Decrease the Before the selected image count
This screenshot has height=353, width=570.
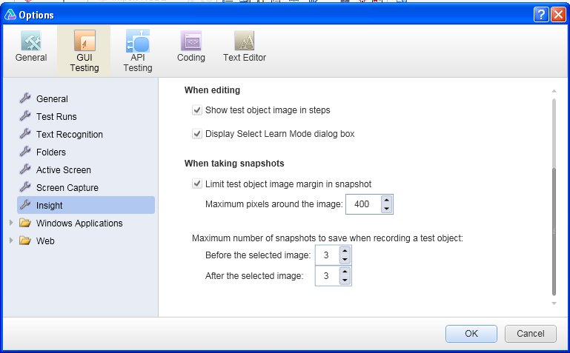pos(345,260)
